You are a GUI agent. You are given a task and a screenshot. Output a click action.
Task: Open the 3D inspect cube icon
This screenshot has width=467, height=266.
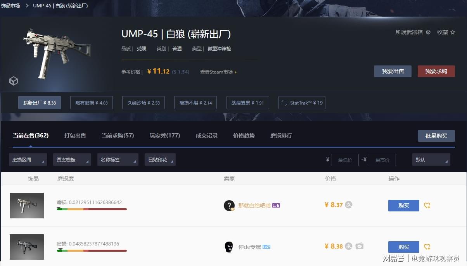pyautogui.click(x=14, y=81)
